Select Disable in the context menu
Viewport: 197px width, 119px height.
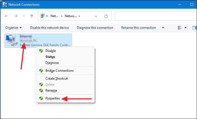51,51
